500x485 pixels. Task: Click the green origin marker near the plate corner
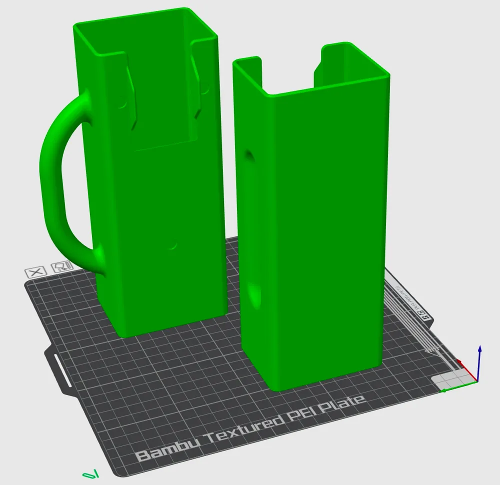[90, 472]
